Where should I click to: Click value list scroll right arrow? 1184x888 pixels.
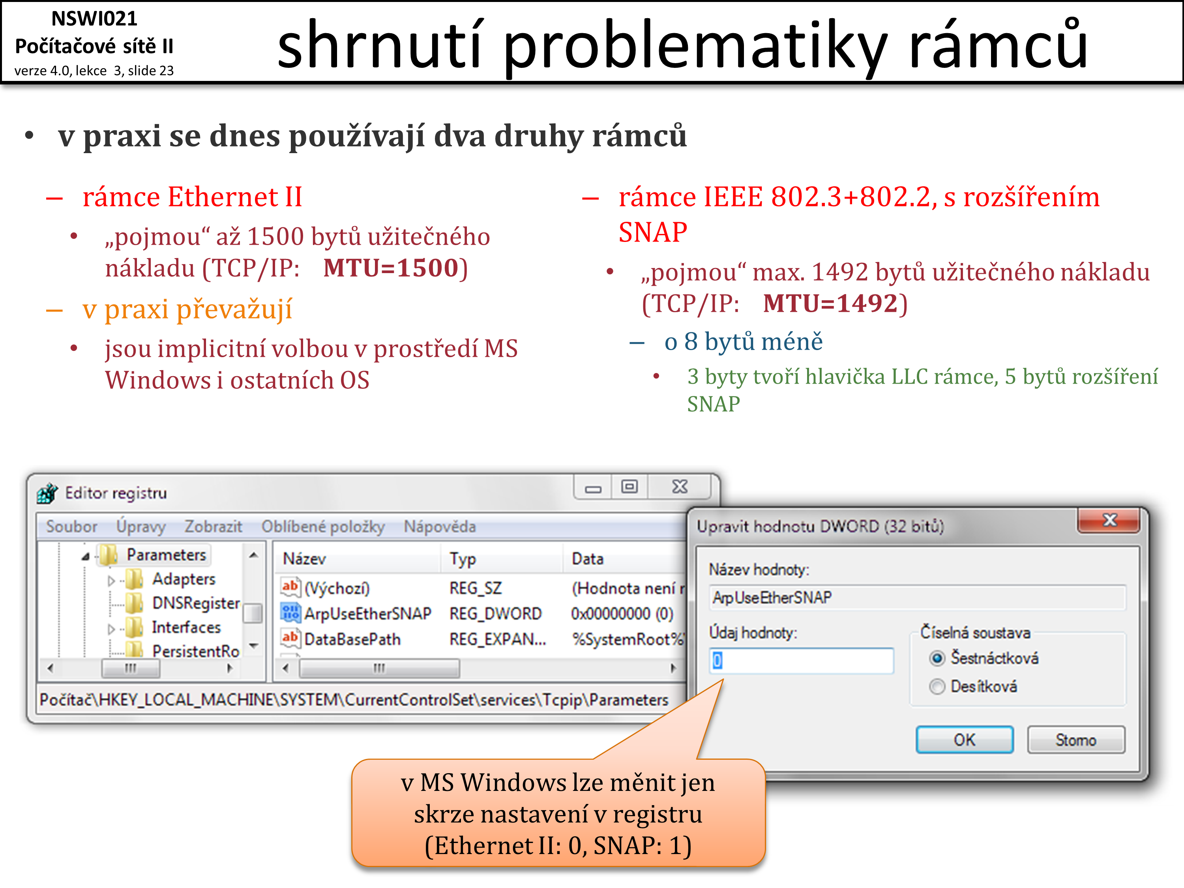[673, 668]
